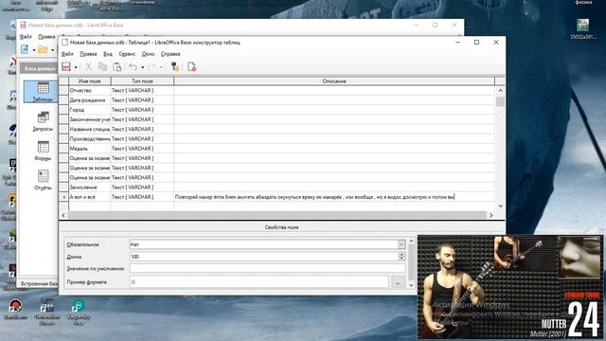Screen dimensions: 606x341
Task: Click the up arrow of the field properties scrollbar
Action: click(x=411, y=242)
